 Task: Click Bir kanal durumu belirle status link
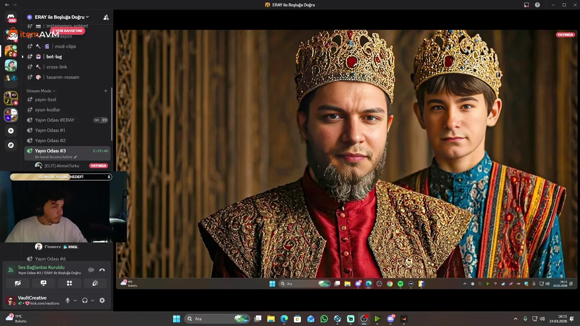point(56,157)
